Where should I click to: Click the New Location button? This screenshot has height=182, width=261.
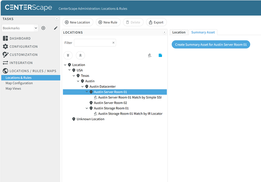tap(77, 22)
